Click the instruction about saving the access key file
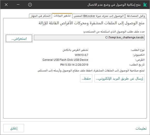150x135 pixels. pyautogui.click(x=91, y=71)
